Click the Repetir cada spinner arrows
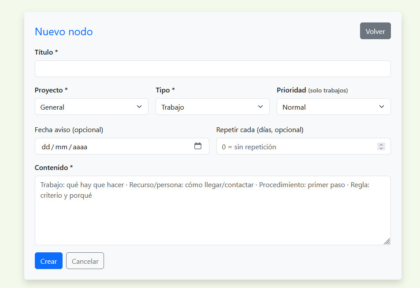The width and height of the screenshot is (420, 288). [x=381, y=146]
